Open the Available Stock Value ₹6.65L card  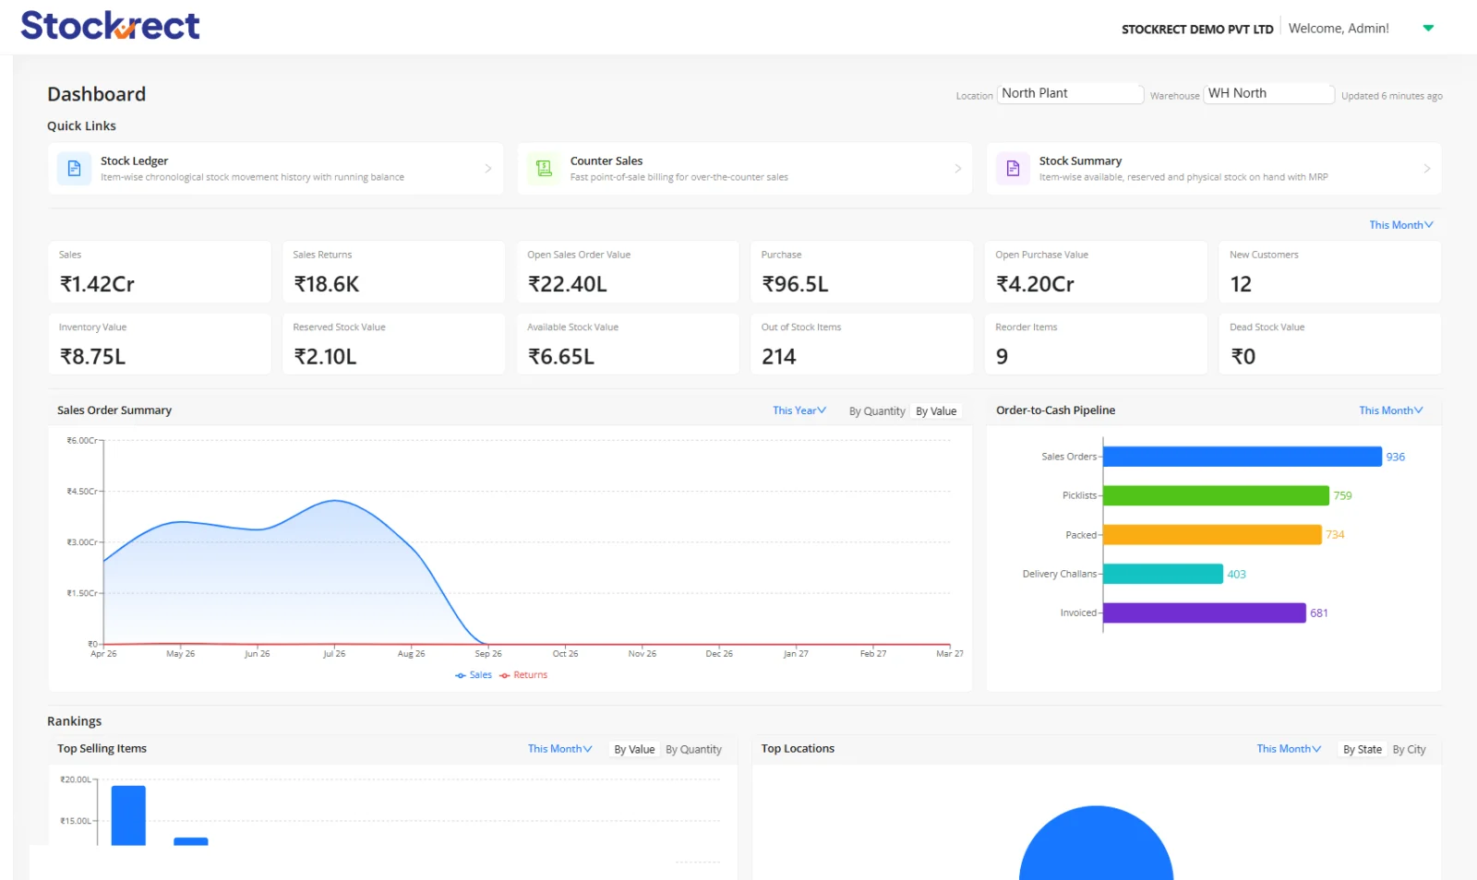tap(628, 344)
